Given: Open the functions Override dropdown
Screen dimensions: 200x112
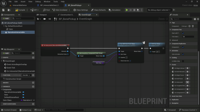Looking at the screenshot, I should tap(26, 75).
